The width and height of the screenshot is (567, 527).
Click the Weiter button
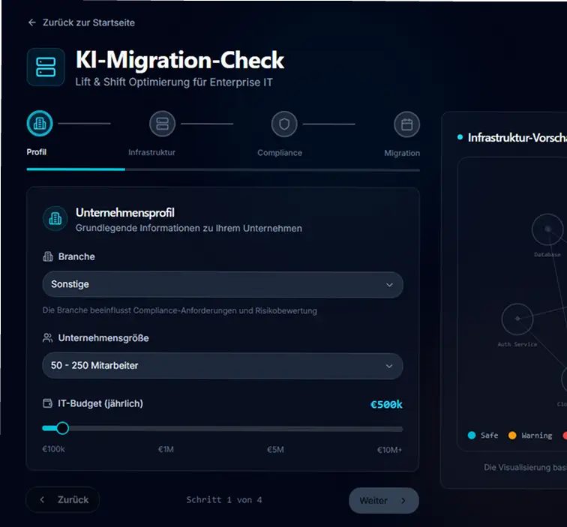[384, 501]
